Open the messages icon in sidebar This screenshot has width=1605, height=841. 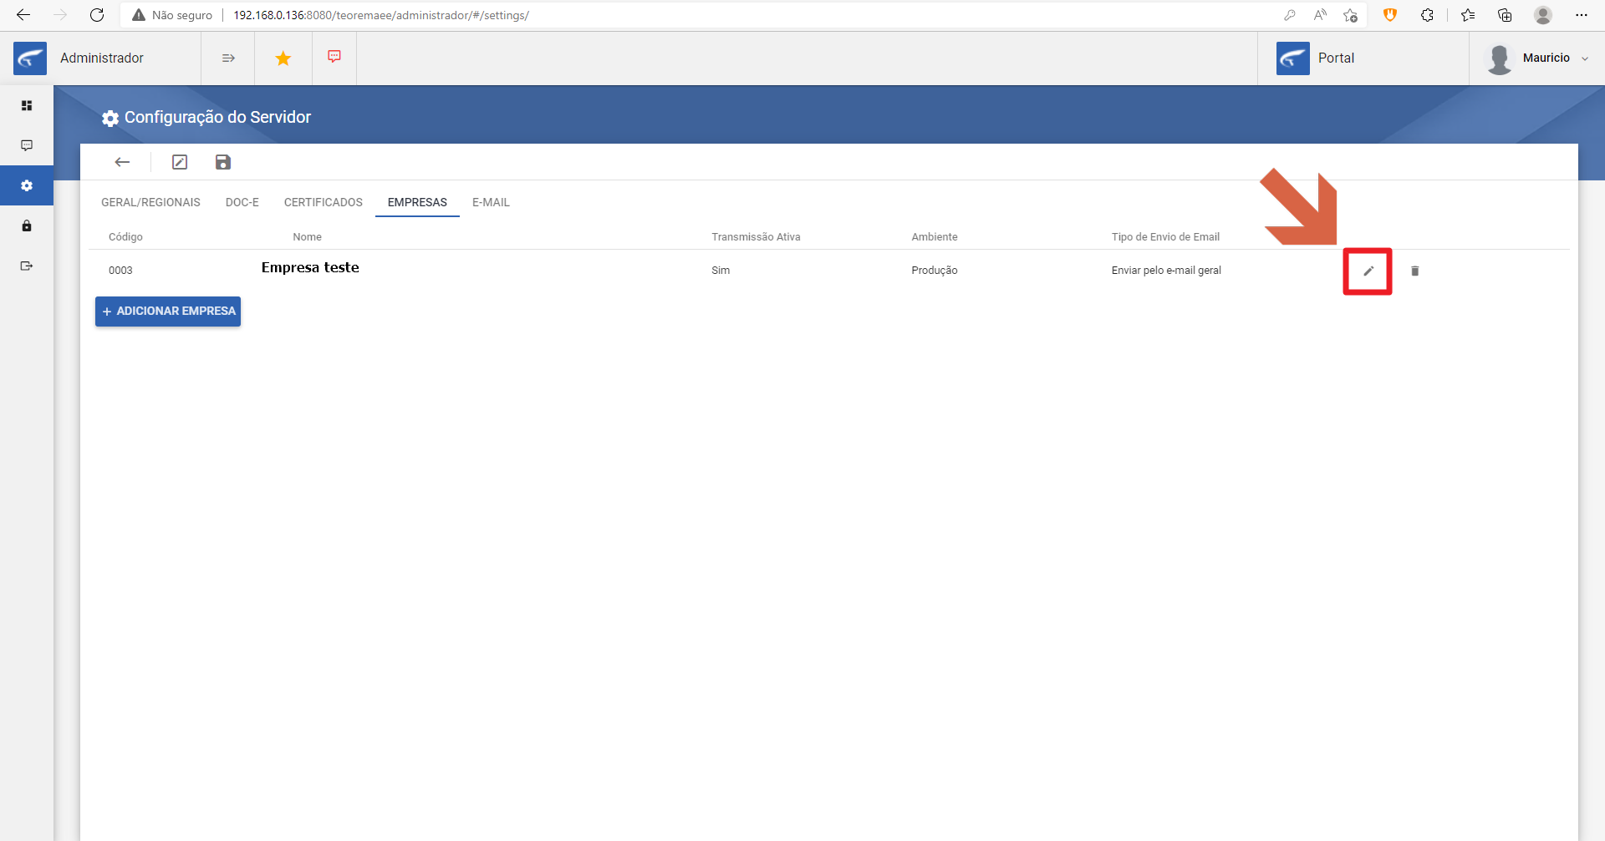click(x=27, y=145)
